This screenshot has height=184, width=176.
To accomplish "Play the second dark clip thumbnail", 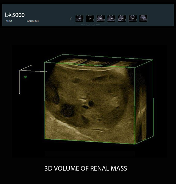I will 90,18.
